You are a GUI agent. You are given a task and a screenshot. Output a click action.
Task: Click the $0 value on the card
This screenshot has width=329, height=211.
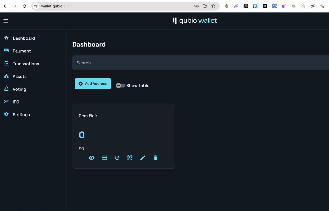[x=81, y=149]
